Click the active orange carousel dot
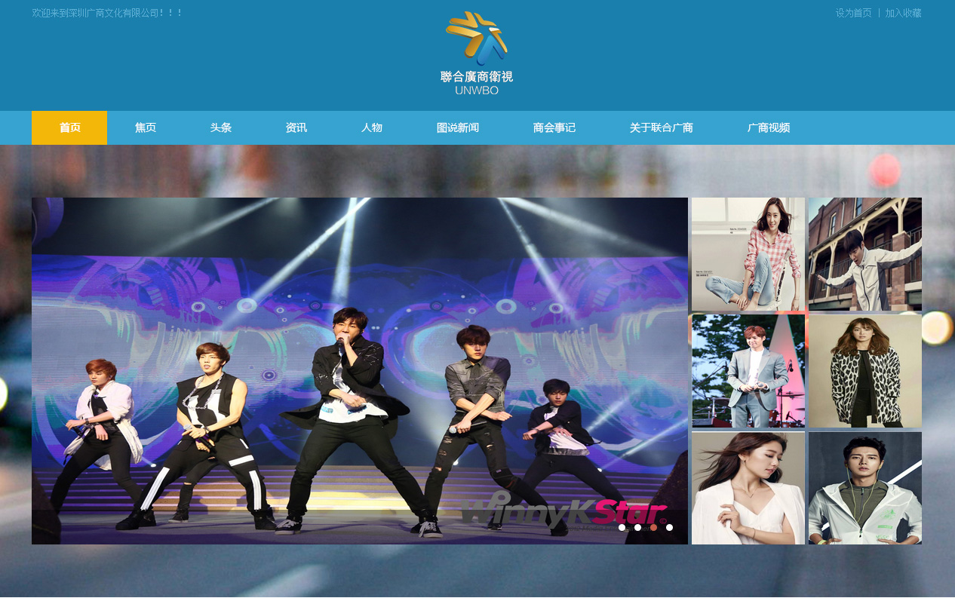 tap(653, 527)
